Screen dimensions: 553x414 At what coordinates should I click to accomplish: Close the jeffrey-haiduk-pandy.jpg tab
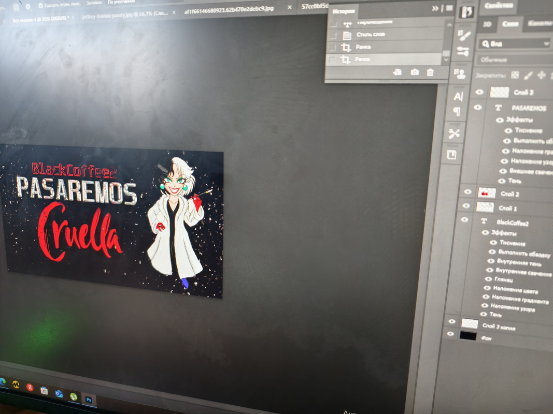coord(174,12)
